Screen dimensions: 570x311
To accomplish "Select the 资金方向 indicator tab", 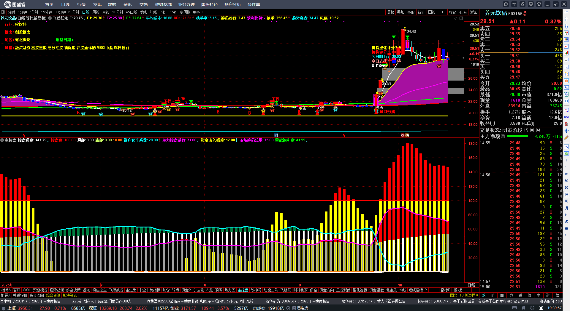I will [x=327, y=290].
